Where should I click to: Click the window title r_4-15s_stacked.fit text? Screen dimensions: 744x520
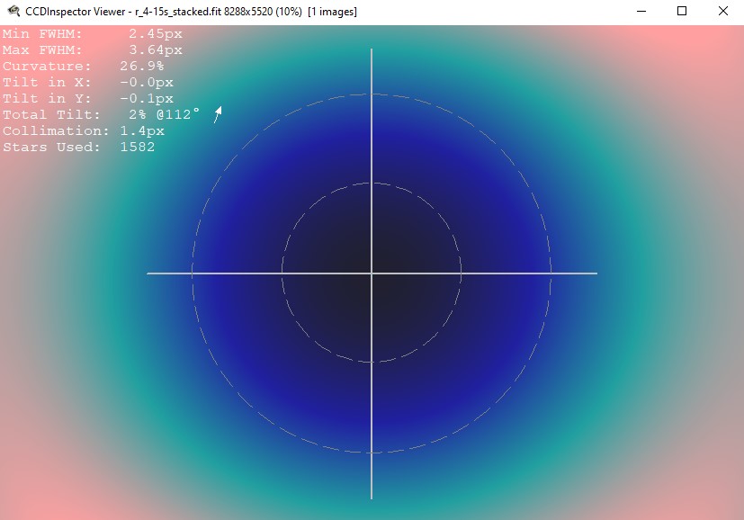178,12
